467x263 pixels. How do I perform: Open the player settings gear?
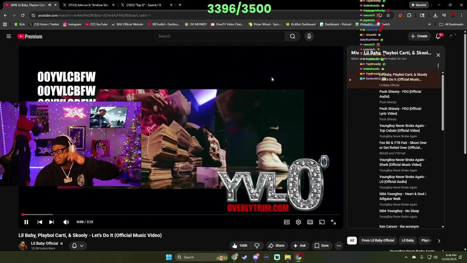[298, 222]
